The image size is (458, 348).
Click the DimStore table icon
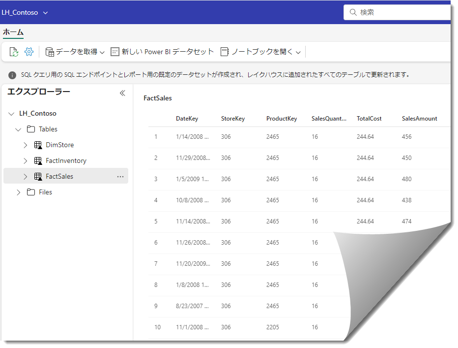(x=38, y=145)
